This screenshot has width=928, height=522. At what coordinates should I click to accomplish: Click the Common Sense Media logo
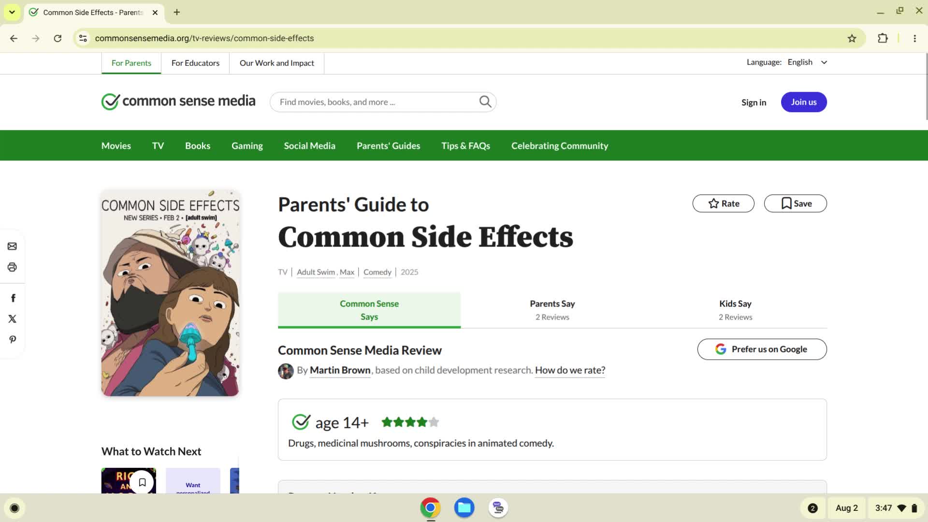click(x=178, y=101)
